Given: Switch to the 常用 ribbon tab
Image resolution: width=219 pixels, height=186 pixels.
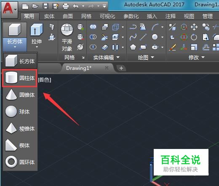Looking at the screenshot, I should coord(29,16).
